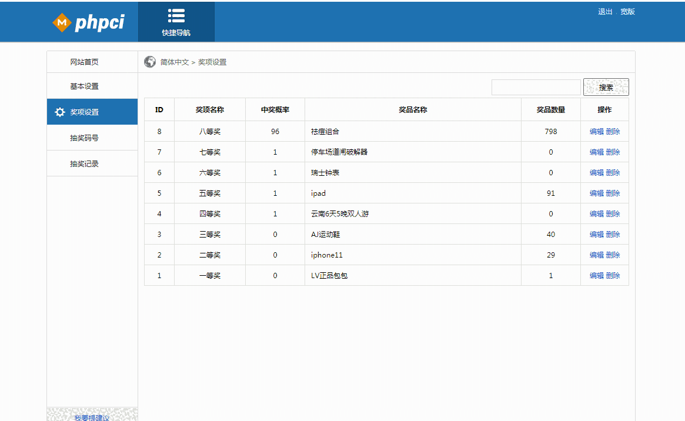This screenshot has height=421, width=685.
Task: Click the globe icon in breadcrumb
Action: [150, 62]
